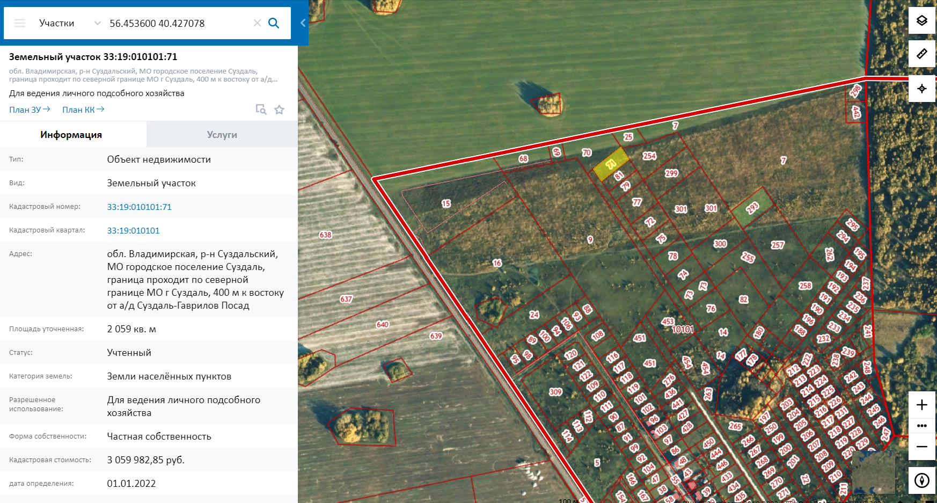
Task: Center map on my location
Action: click(x=921, y=89)
